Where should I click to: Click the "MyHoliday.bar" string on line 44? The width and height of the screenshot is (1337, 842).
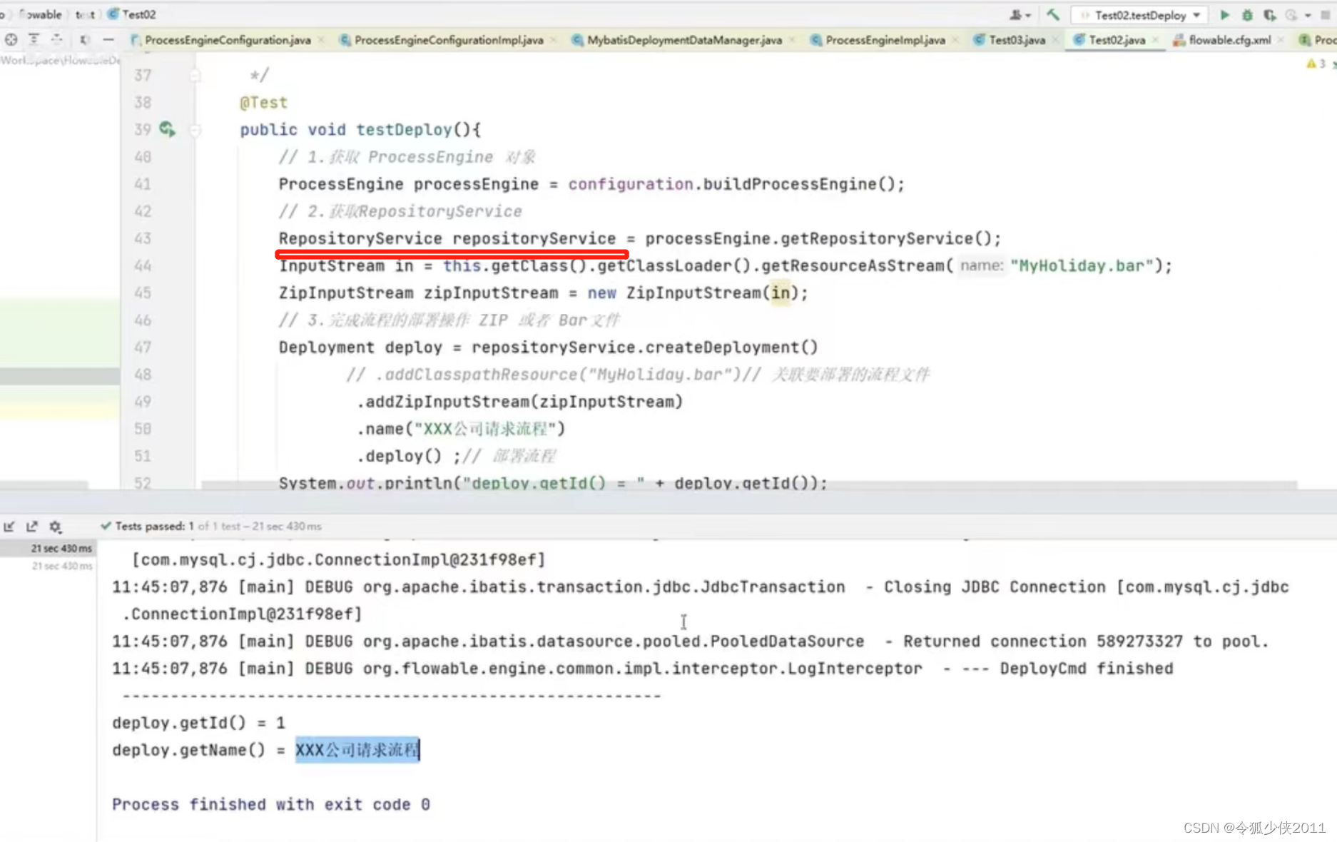[1082, 265]
